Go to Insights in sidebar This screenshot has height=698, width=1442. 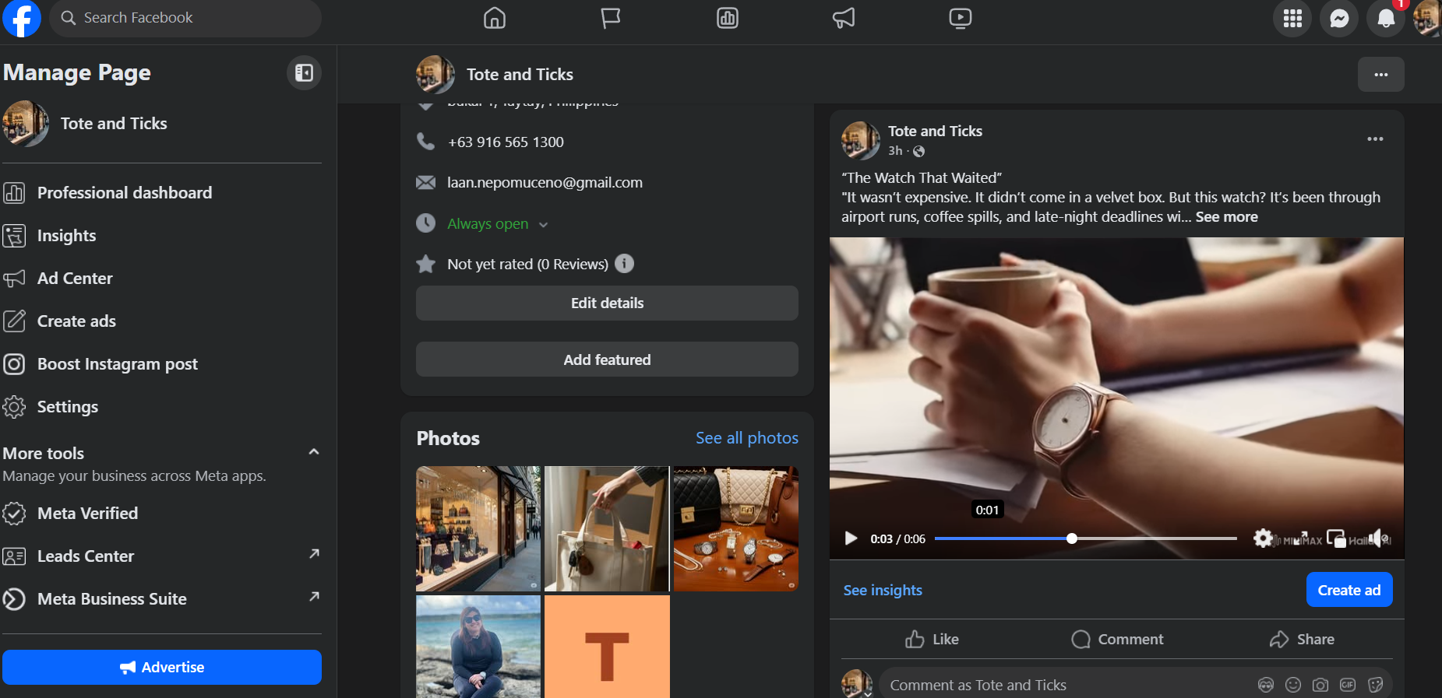[66, 236]
